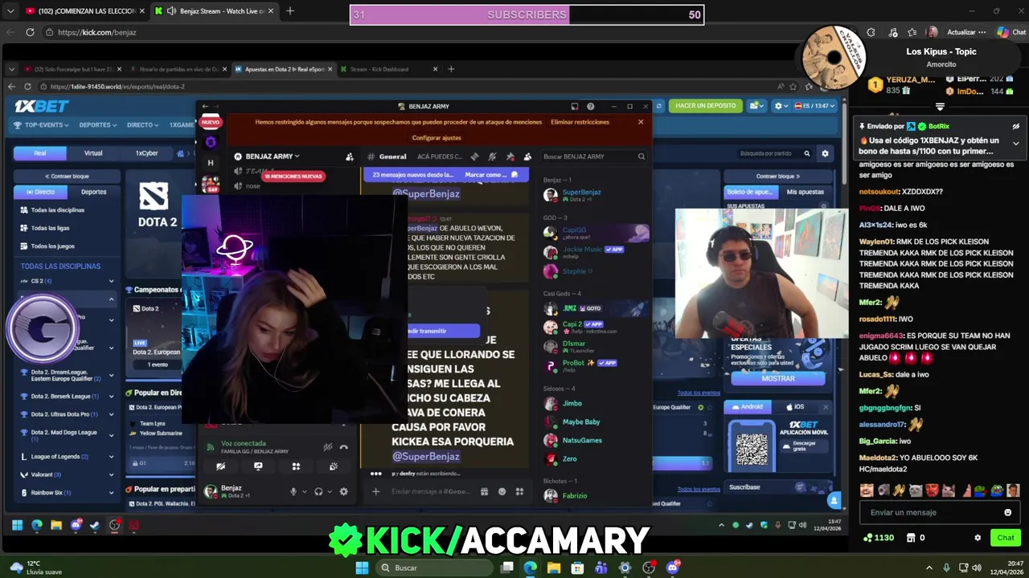Open Todas las disciplinas in 1xBet sidebar

(57, 210)
